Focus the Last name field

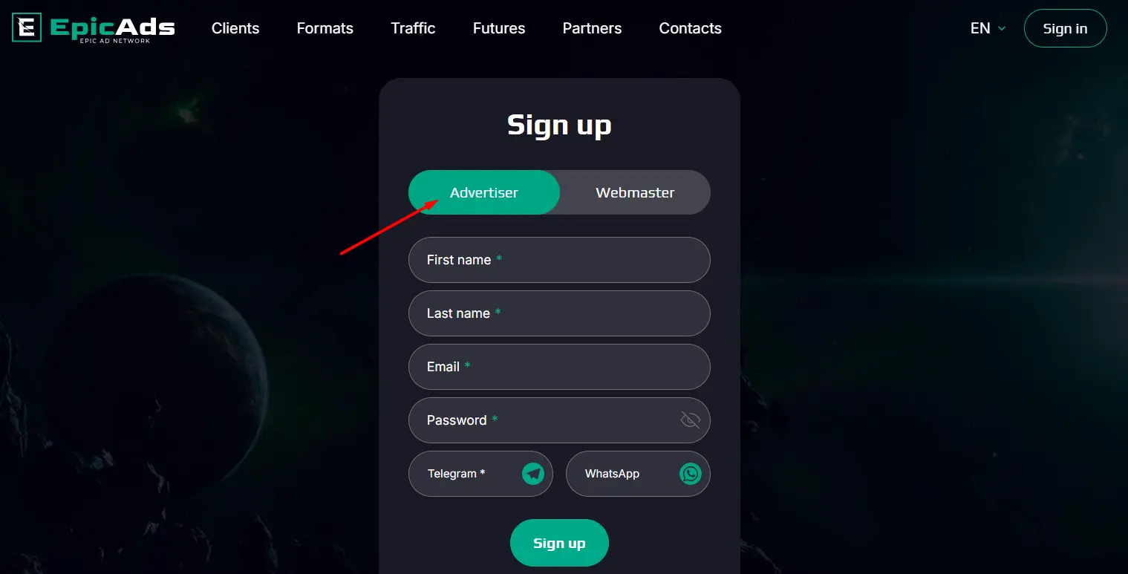coord(559,313)
